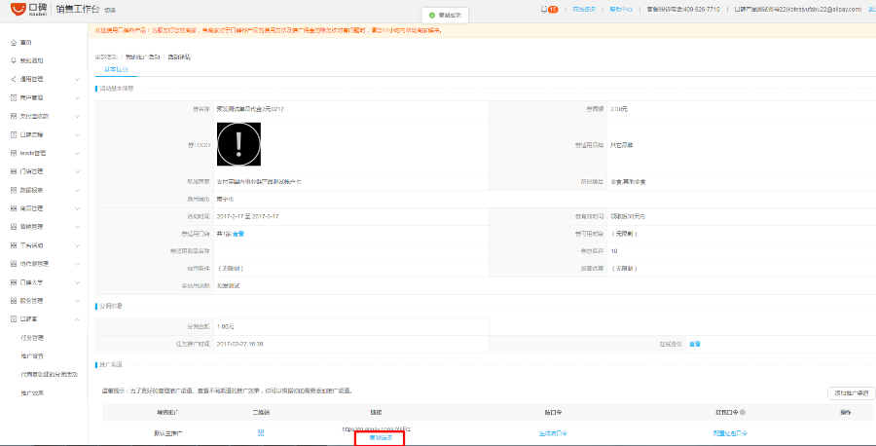Open the 在线咨询 link in header

tap(584, 10)
